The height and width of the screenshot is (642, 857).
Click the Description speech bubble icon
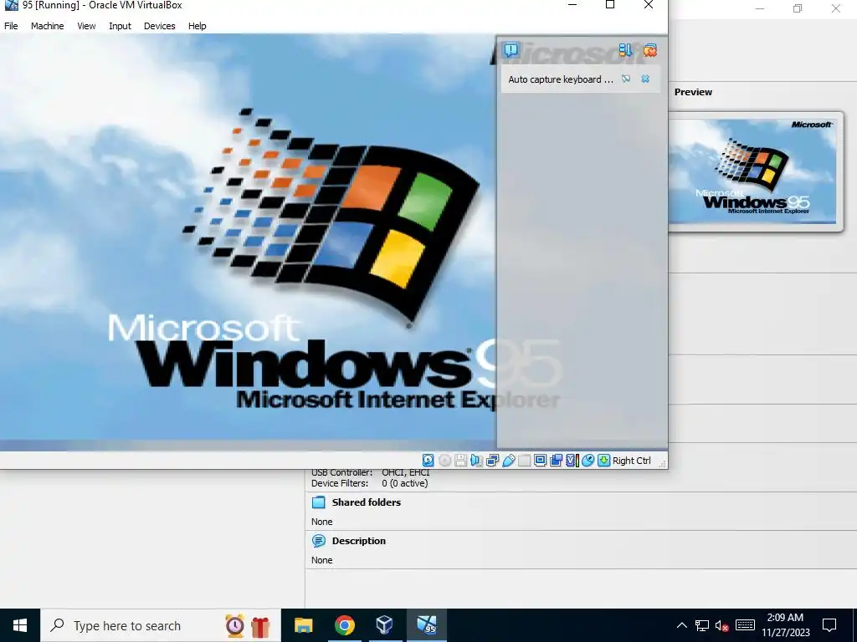[x=318, y=541]
